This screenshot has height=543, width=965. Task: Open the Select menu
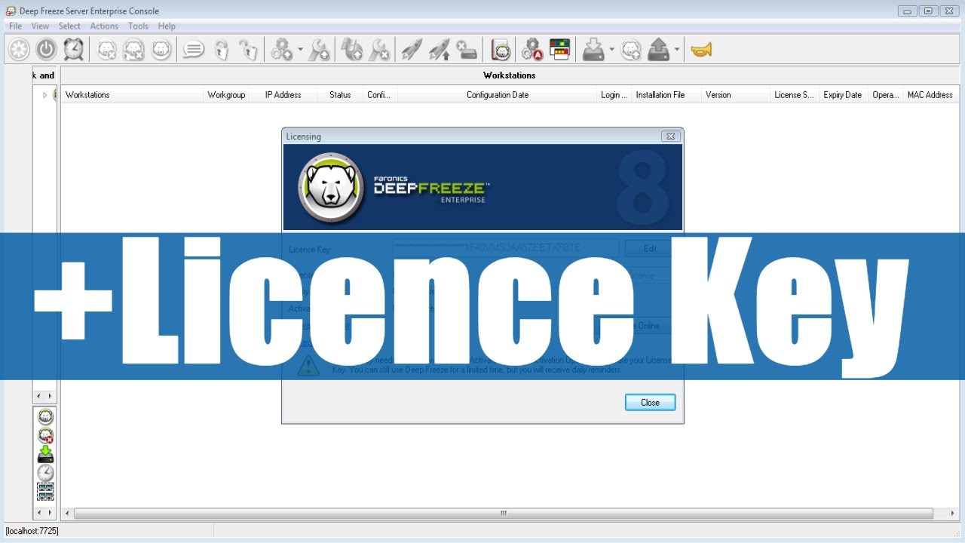pyautogui.click(x=69, y=26)
